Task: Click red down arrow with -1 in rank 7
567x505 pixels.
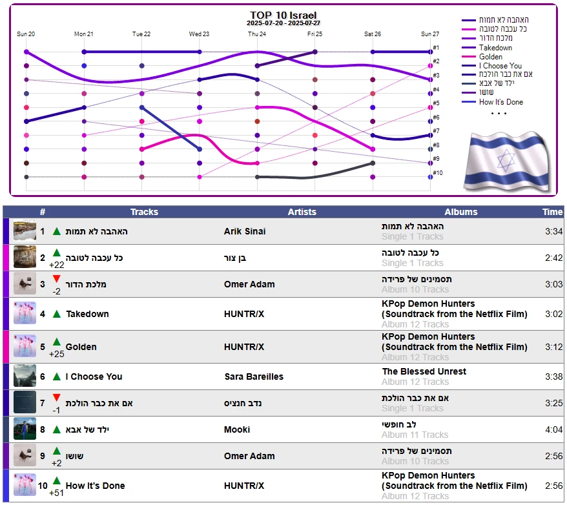Action: coord(56,398)
